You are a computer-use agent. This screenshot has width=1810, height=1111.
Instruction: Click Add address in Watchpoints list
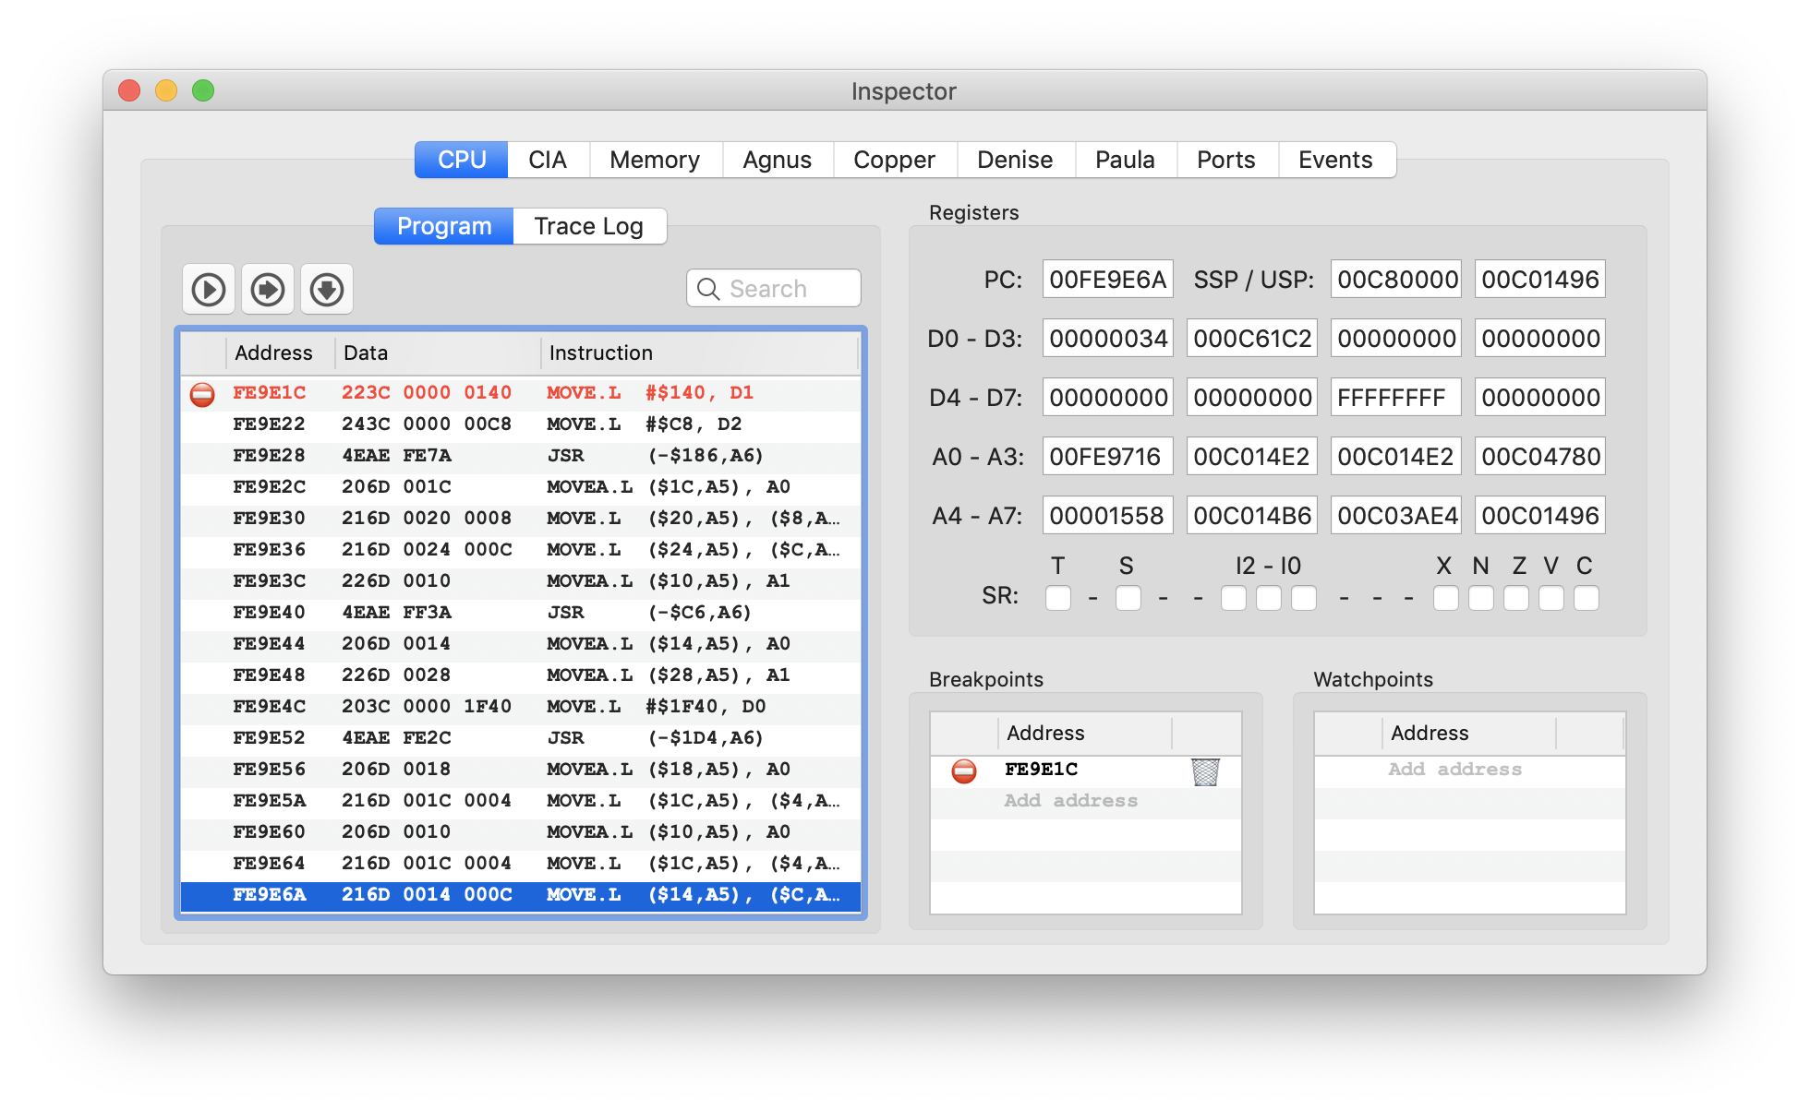click(1455, 770)
